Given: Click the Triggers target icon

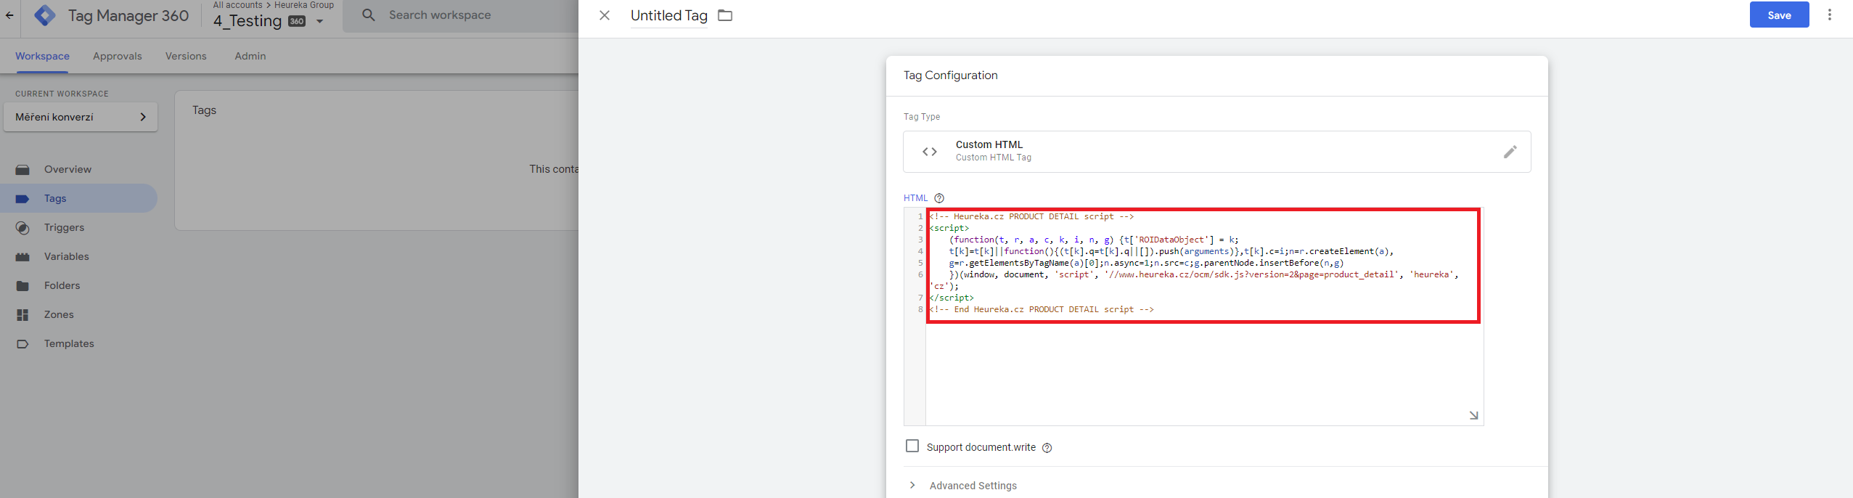Looking at the screenshot, I should pos(23,228).
